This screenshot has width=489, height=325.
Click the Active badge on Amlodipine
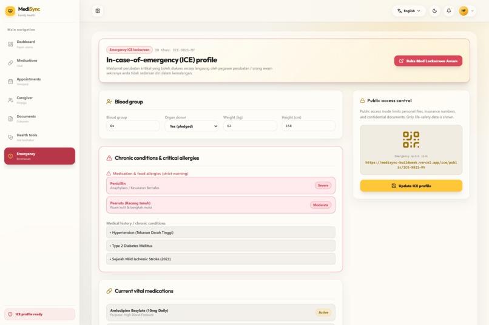tap(323, 312)
